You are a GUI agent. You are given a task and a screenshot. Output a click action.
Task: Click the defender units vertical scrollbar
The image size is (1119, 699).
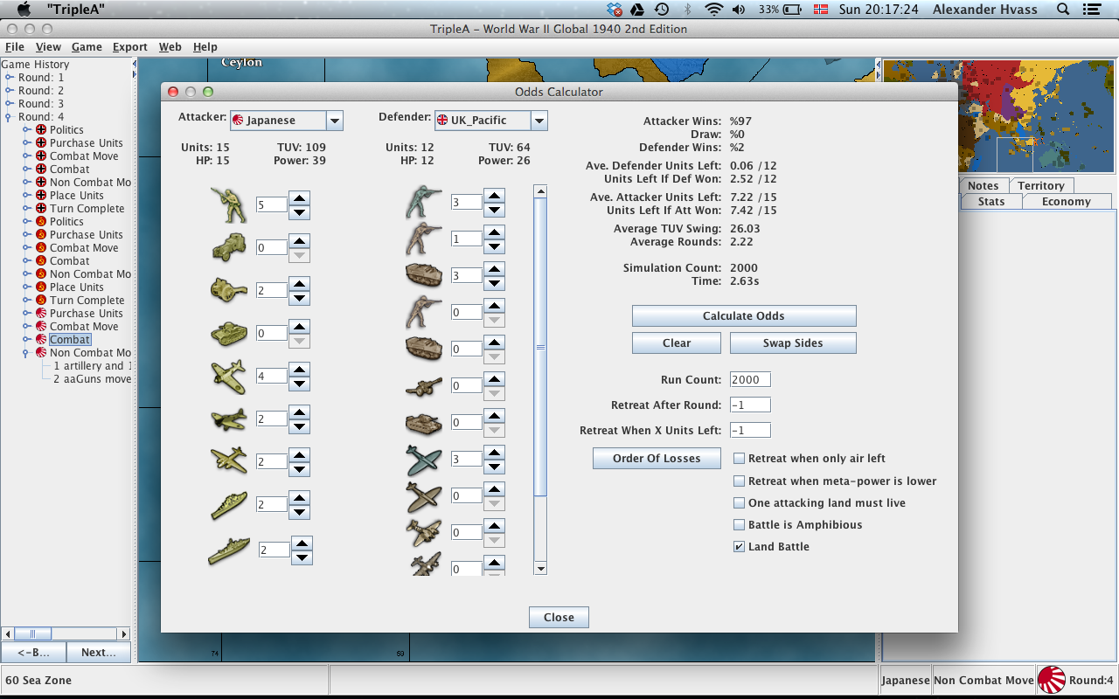click(540, 379)
